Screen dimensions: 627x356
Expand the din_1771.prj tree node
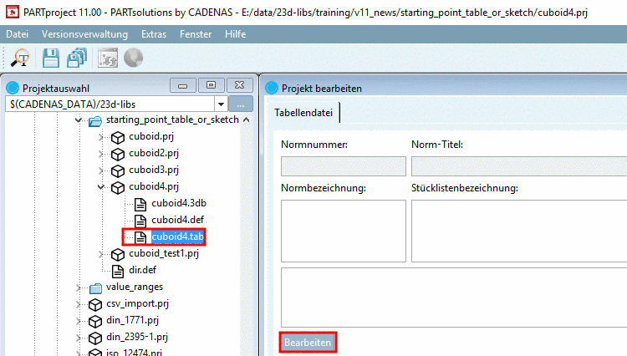pos(79,321)
